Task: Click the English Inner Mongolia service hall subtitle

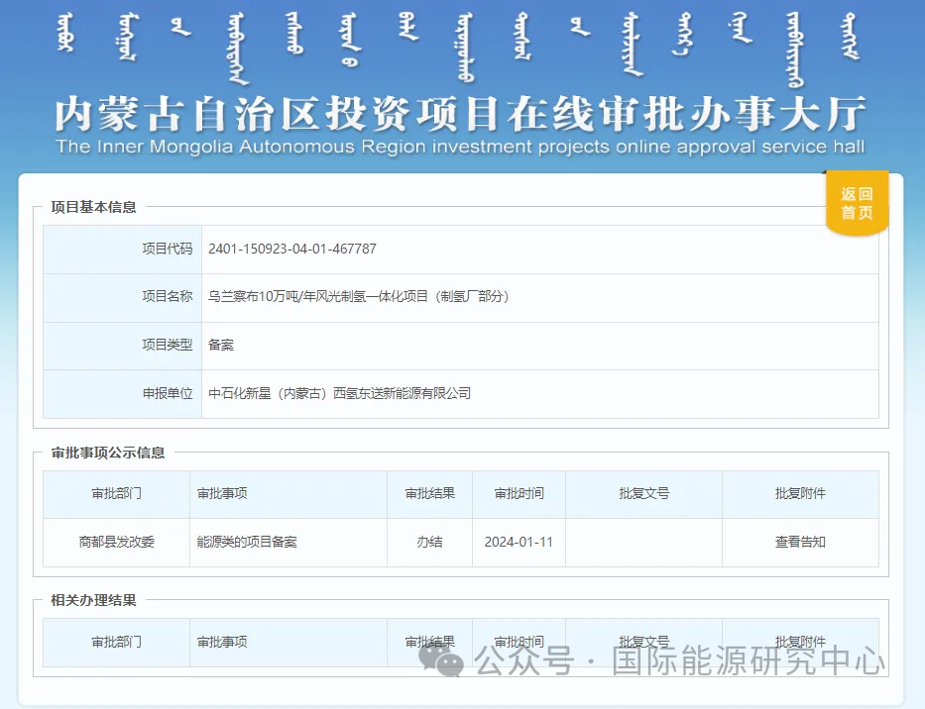Action: [x=460, y=148]
